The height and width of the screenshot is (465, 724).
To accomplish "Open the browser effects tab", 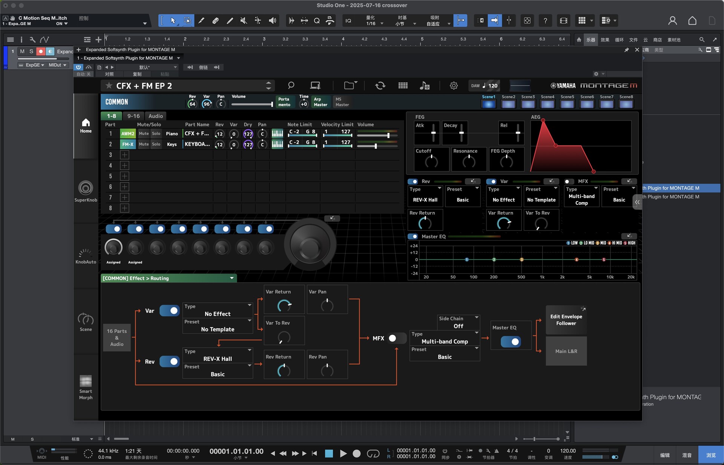I will pos(605,40).
